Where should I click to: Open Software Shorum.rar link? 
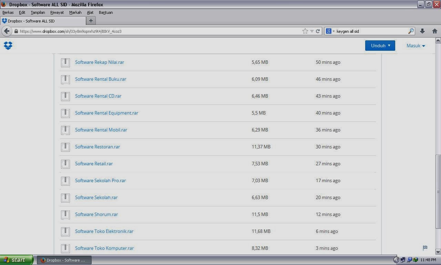tap(96, 214)
